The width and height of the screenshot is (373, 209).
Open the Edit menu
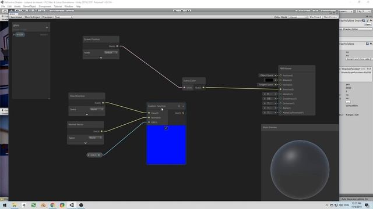[9, 6]
